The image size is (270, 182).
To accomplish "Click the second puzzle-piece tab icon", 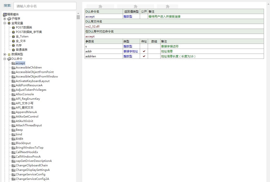I will click(x=135, y=6).
